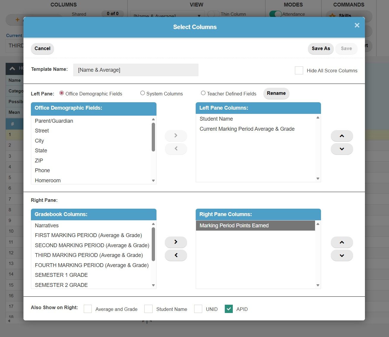Move selected field into Left Pane Columns

coord(176,135)
